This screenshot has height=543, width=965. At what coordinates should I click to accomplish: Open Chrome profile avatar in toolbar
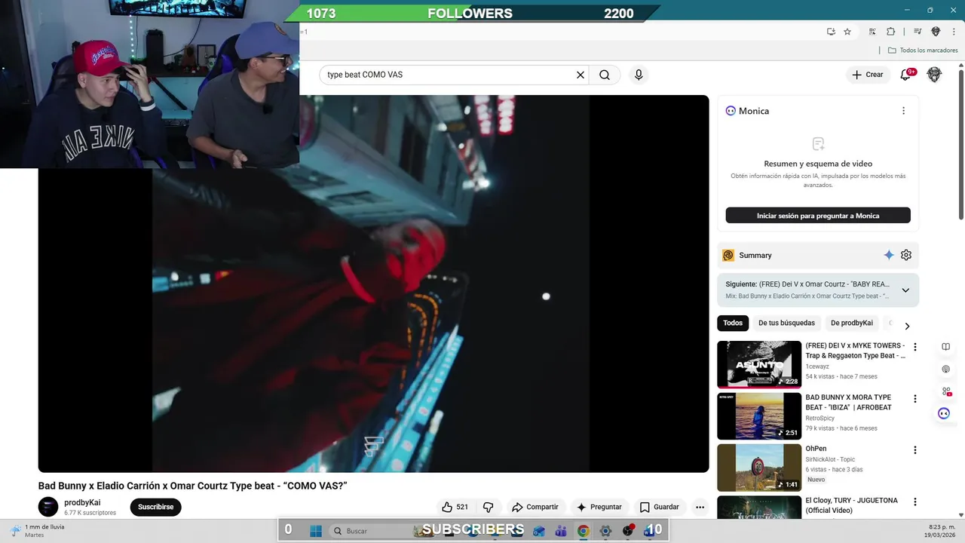click(936, 32)
